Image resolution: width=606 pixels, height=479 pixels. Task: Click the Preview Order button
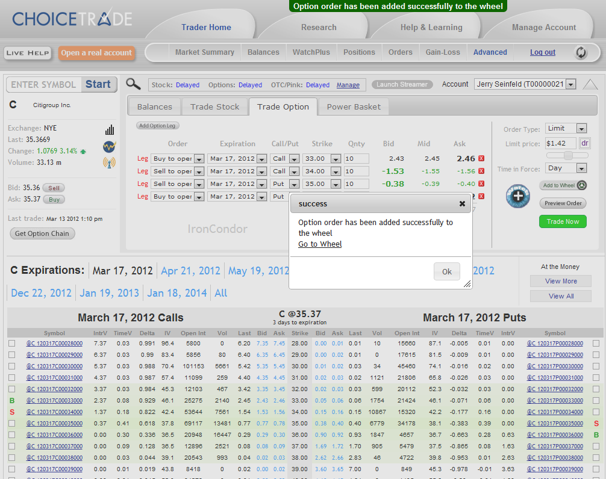click(563, 203)
